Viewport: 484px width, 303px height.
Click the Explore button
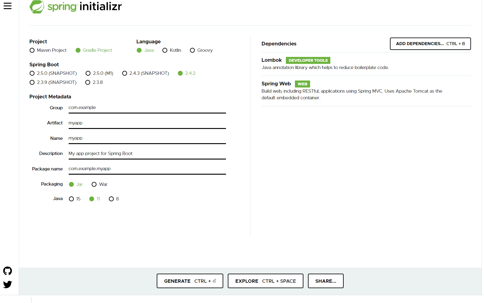point(266,281)
